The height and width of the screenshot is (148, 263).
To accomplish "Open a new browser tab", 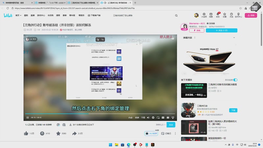I will (x=135, y=3).
